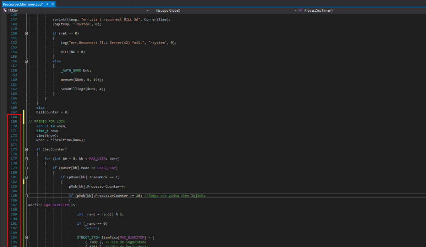Image resolution: width=426 pixels, height=247 pixels.
Task: Click 'when = *localtime(&now);' line
Action: click(x=61, y=140)
